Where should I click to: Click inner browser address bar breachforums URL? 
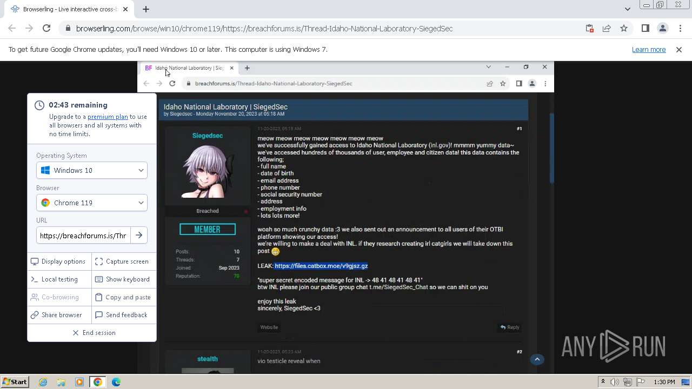click(274, 84)
